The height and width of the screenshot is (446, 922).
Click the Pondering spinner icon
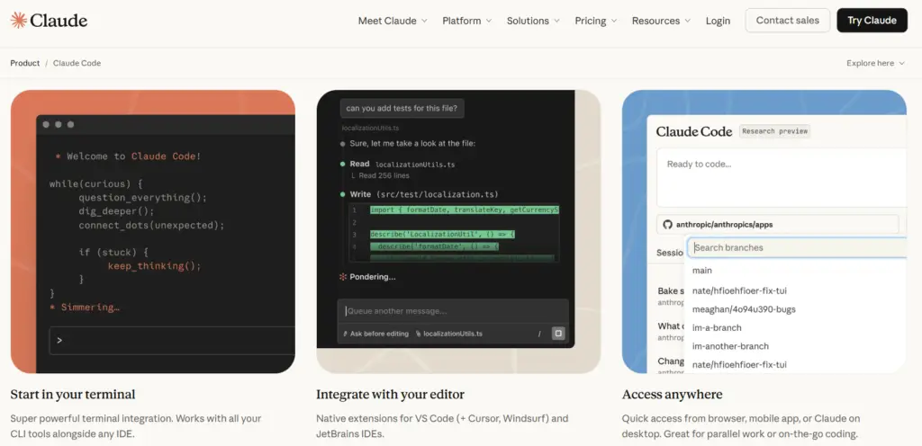[x=343, y=276]
